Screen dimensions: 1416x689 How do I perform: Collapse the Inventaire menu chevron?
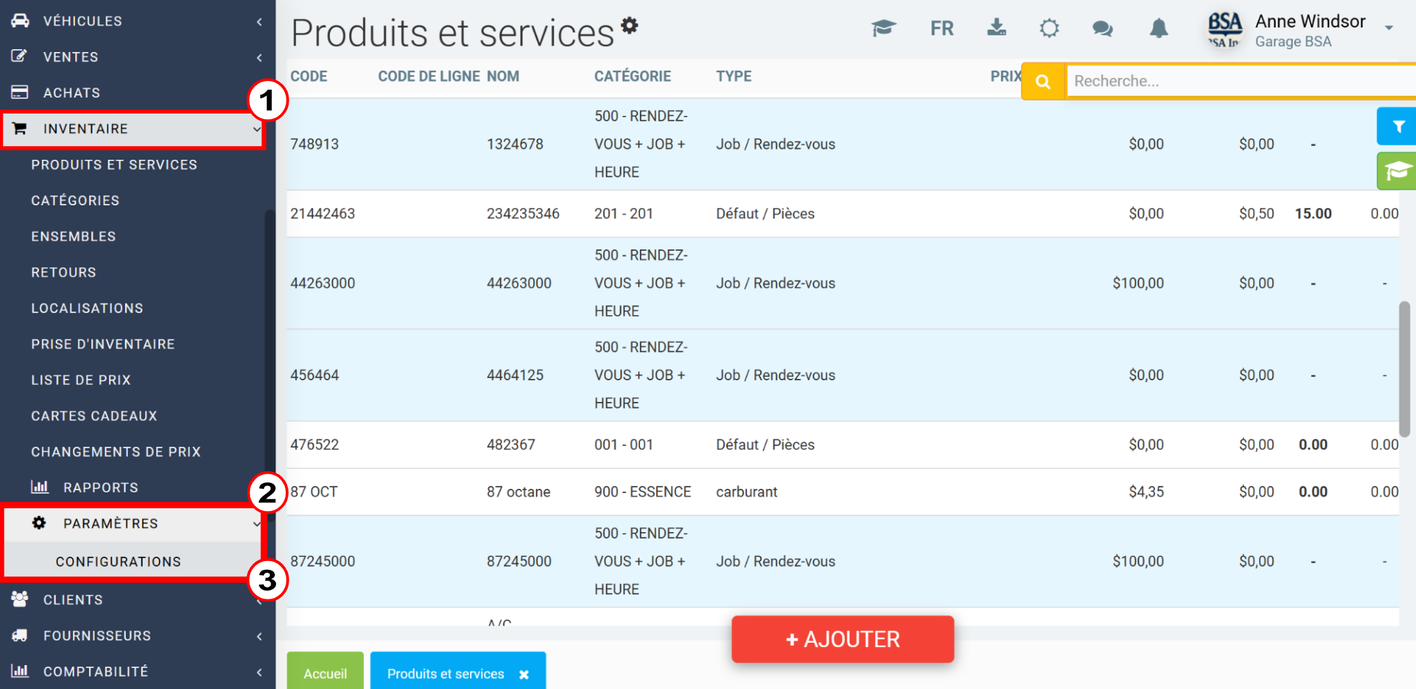tap(257, 129)
